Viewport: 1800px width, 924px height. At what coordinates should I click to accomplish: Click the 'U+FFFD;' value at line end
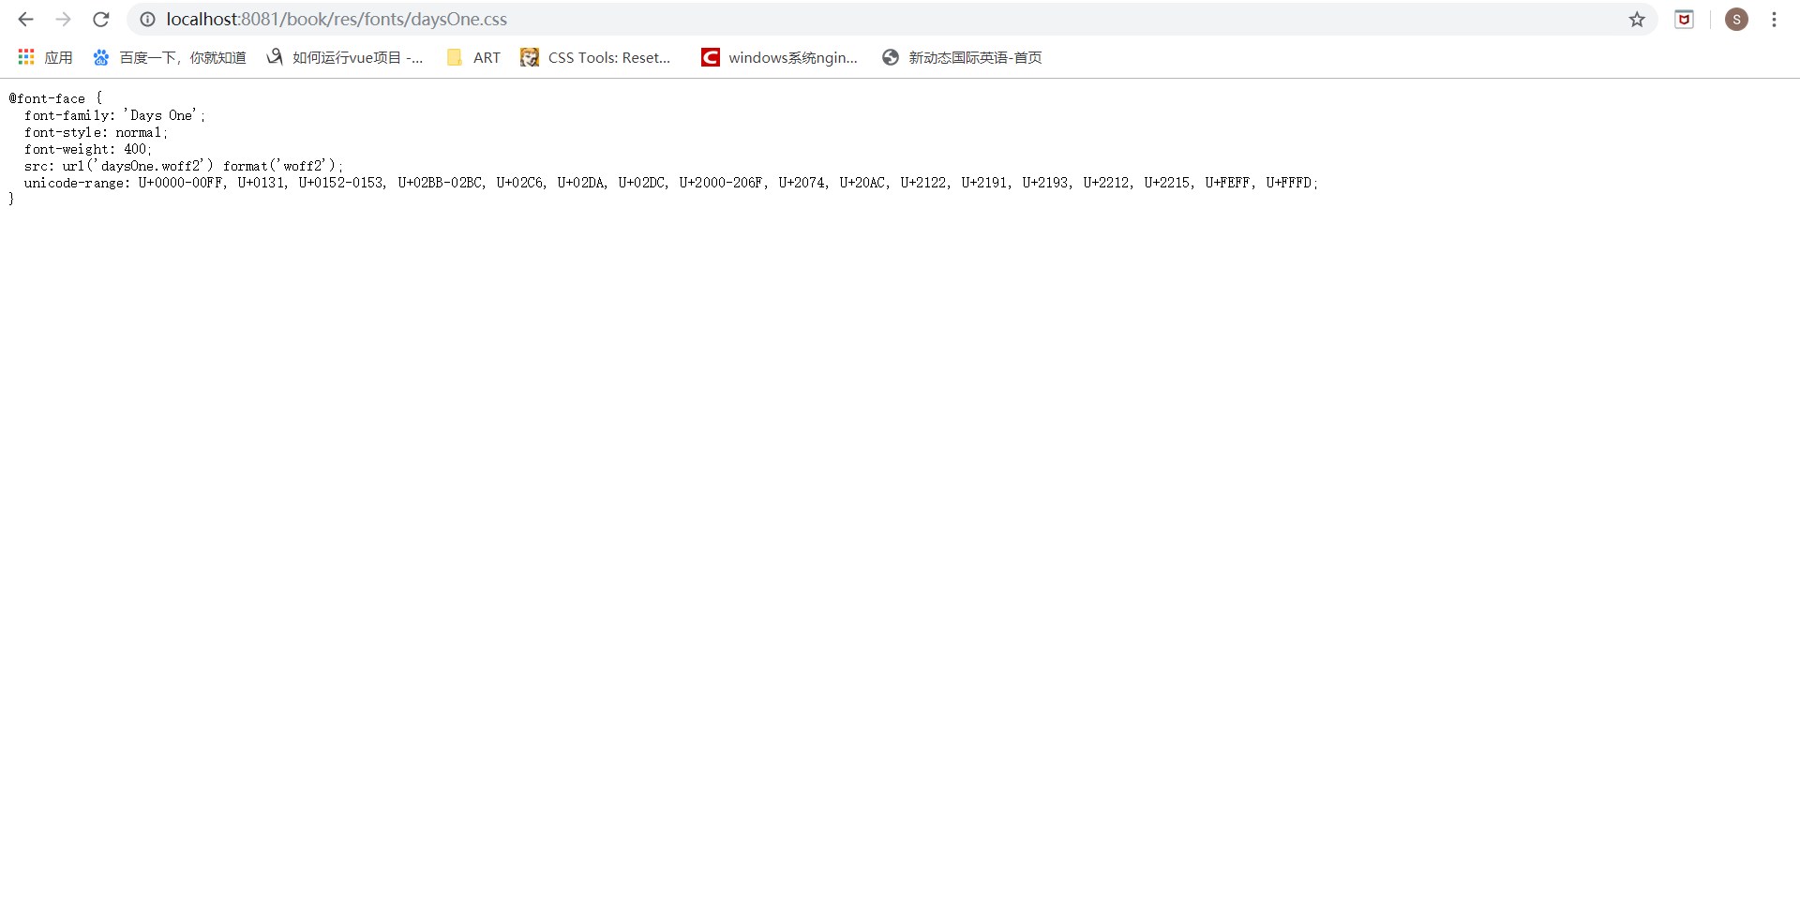[1292, 183]
